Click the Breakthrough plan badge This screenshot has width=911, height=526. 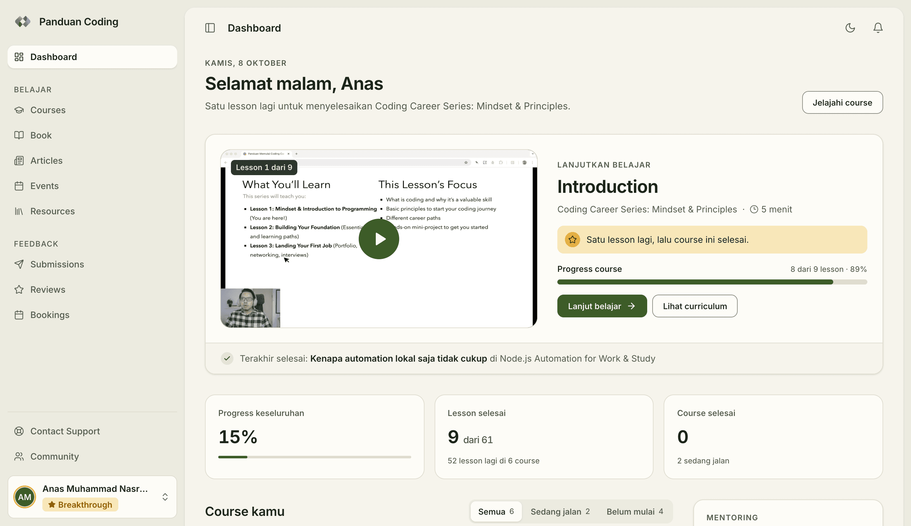point(80,504)
